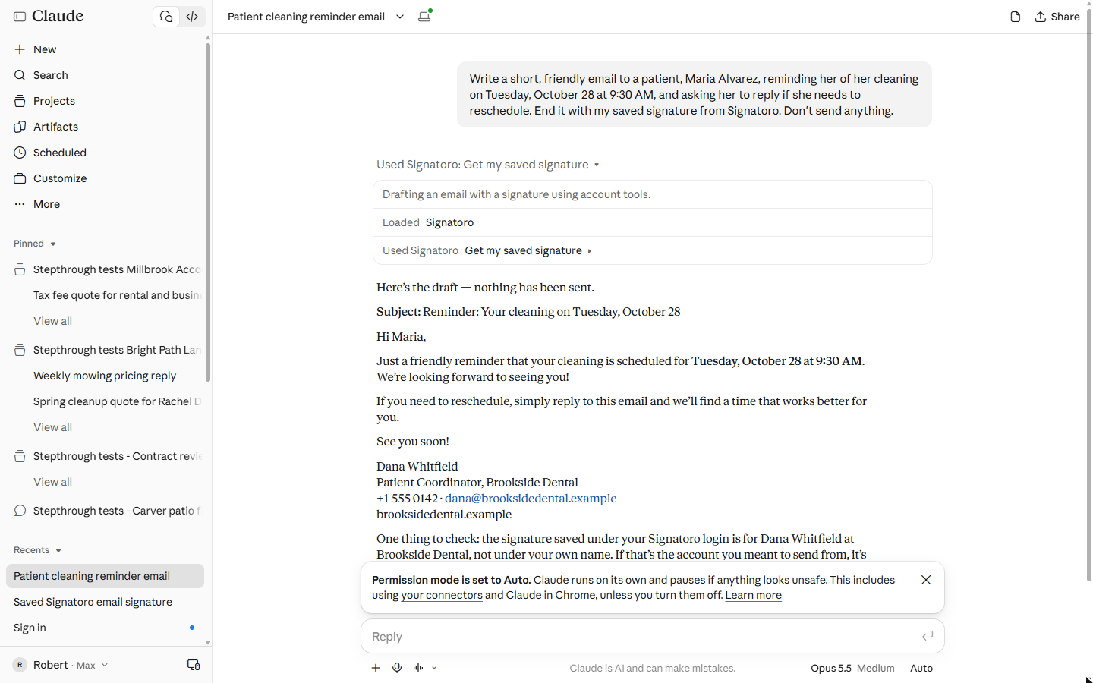This screenshot has height=683, width=1093.
Task: Open Opus 5.5 model selector
Action: pos(852,668)
